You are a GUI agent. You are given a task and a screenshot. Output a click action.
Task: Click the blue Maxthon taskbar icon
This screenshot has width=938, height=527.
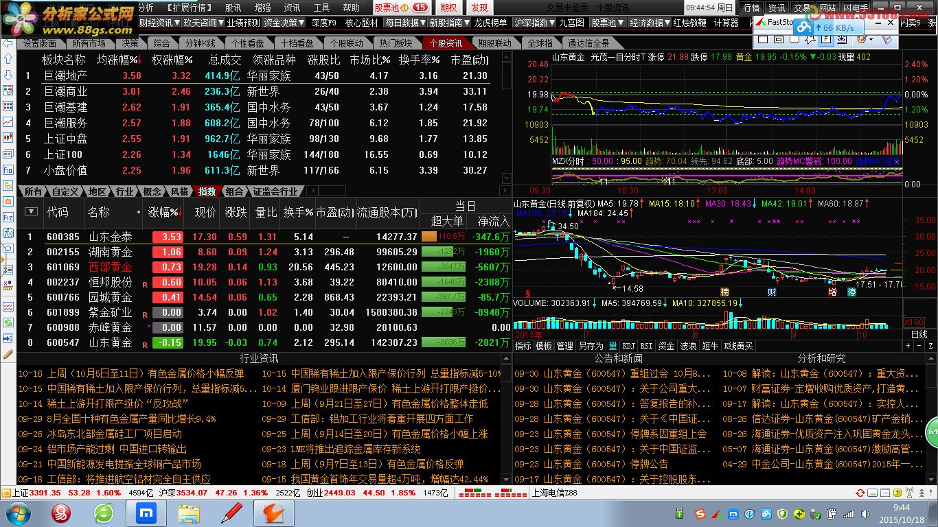(146, 513)
